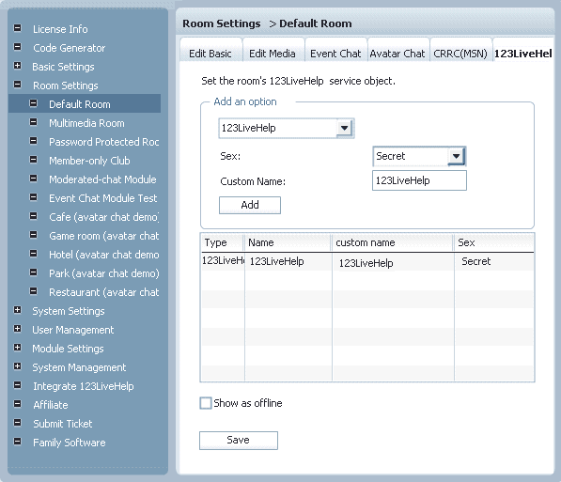The height and width of the screenshot is (482, 561).
Task: Click the icon beside Moderated-chat Module
Action: coord(33,179)
